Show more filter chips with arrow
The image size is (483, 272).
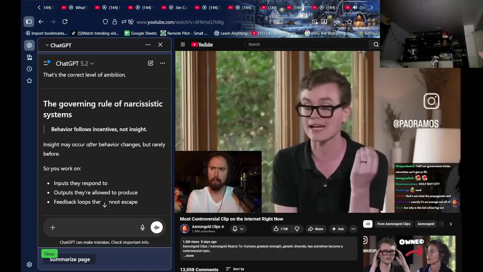pos(451,224)
